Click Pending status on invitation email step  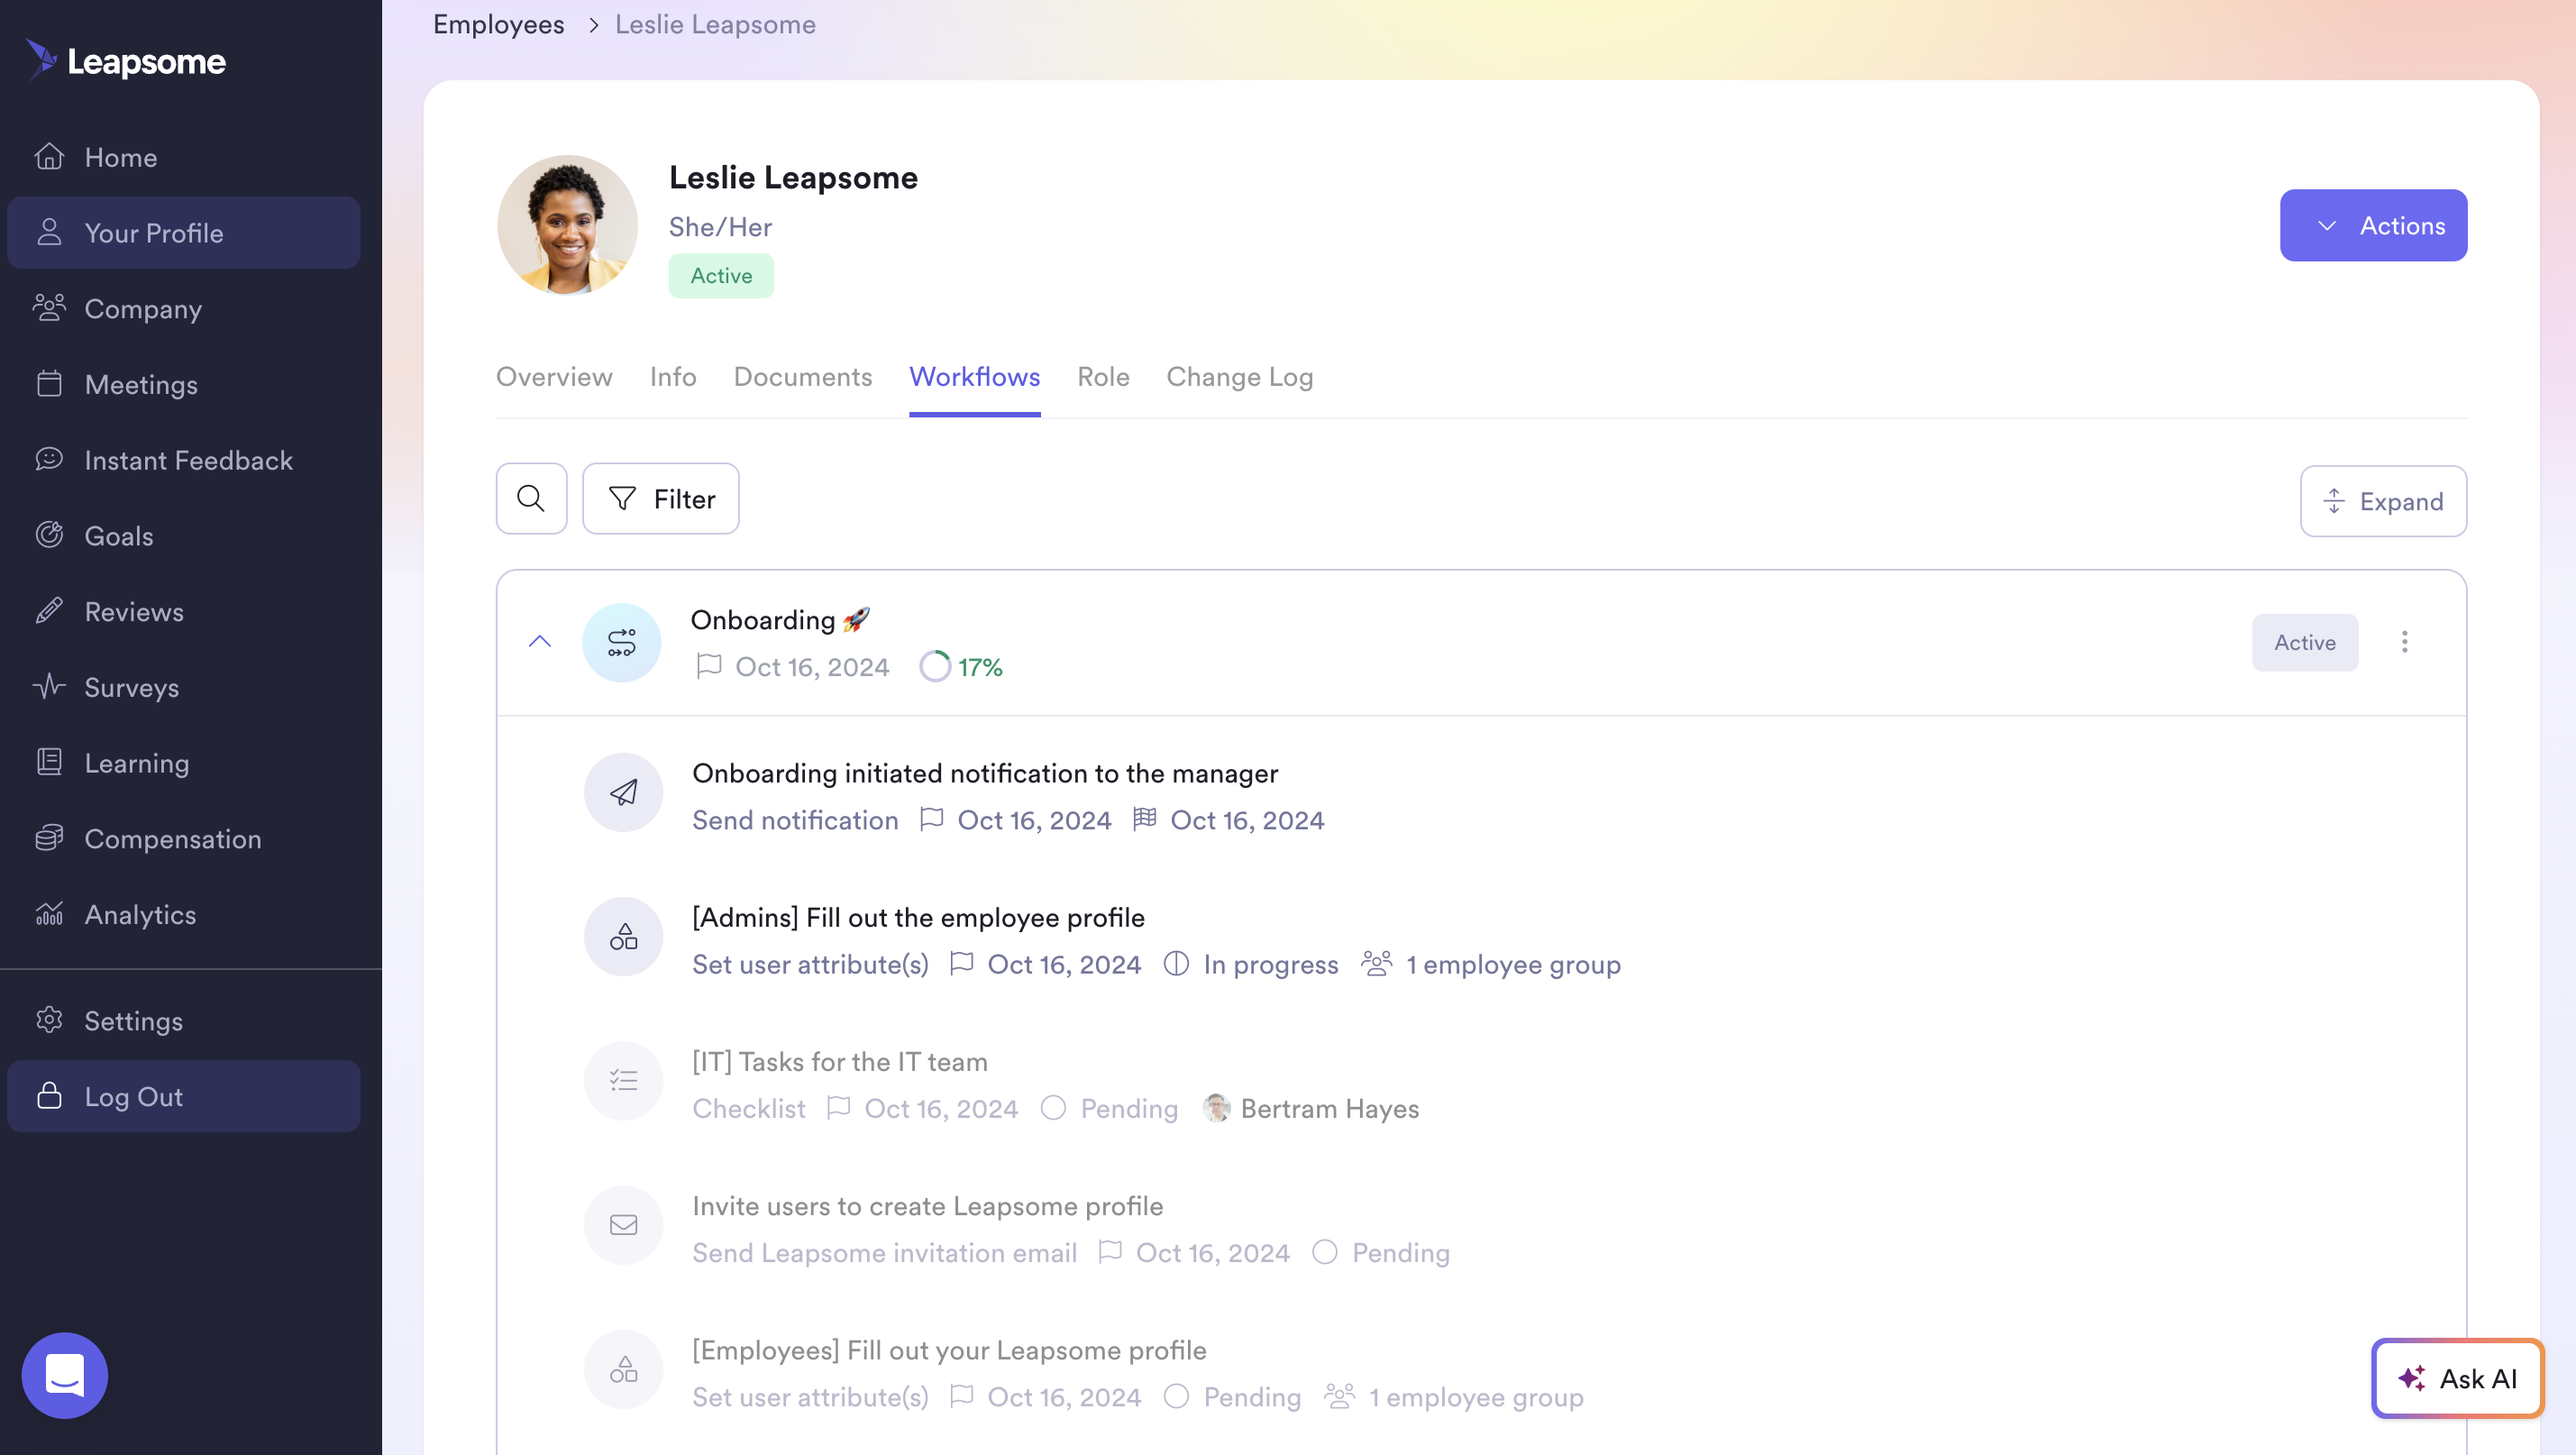(x=1381, y=1252)
